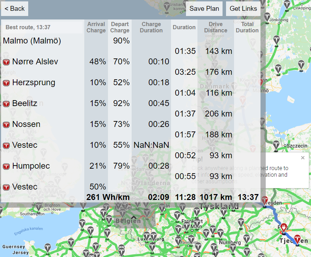This screenshot has width=311, height=257.
Task: Click the Nørre Alslev stop name
Action: coord(35,62)
